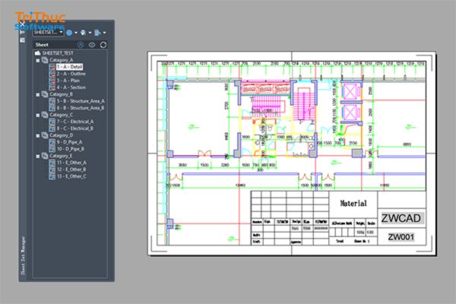The image size is (456, 304).
Task: Select sheet 10 - D_Pipe_B
Action: (x=71, y=149)
